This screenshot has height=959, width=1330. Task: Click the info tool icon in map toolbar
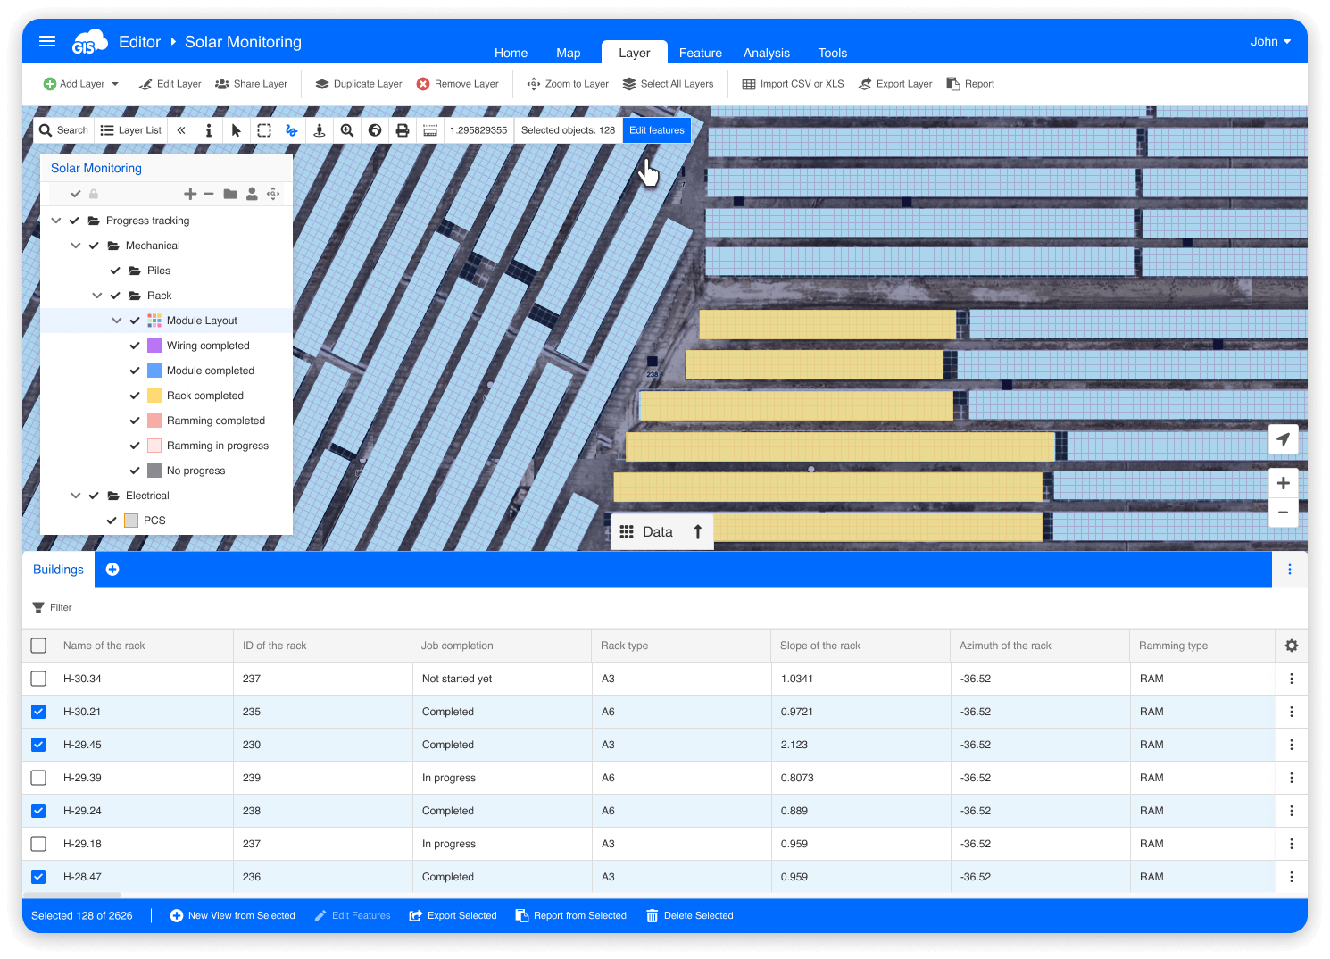208,130
